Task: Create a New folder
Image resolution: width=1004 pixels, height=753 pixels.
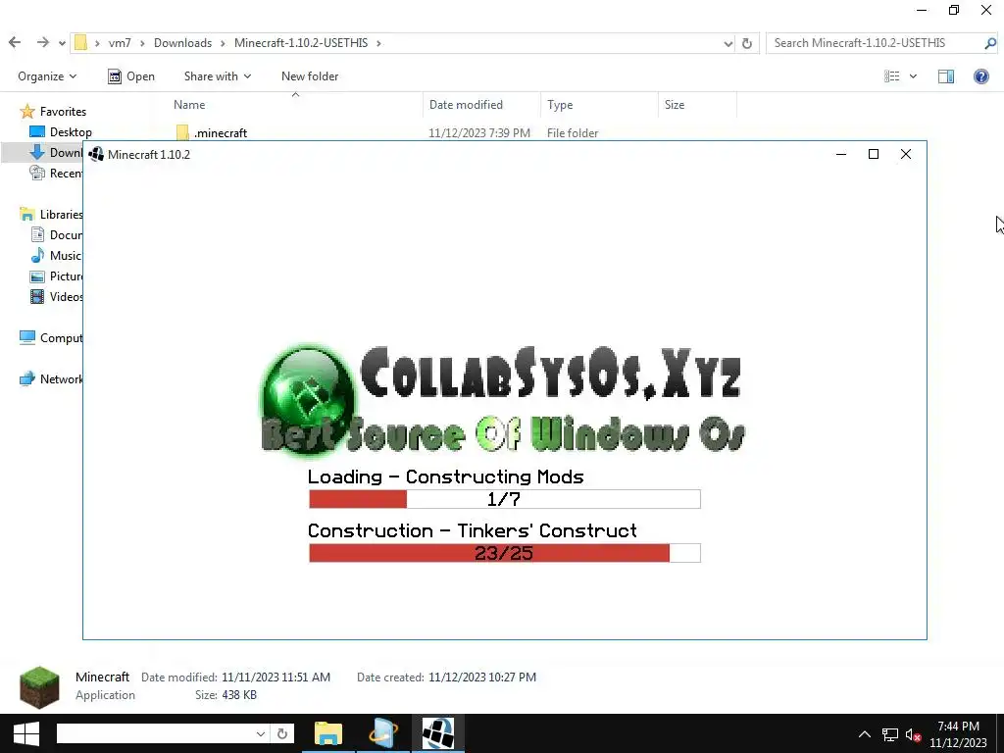Action: 310,76
